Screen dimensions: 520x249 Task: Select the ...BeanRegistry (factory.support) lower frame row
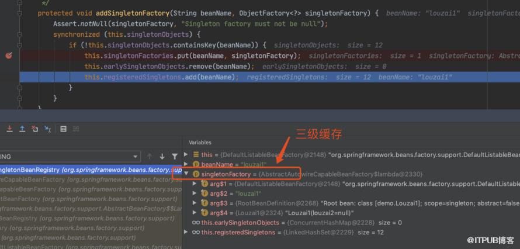91,218
